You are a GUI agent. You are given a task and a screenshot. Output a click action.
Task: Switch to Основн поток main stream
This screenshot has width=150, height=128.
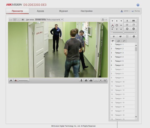click(40, 20)
